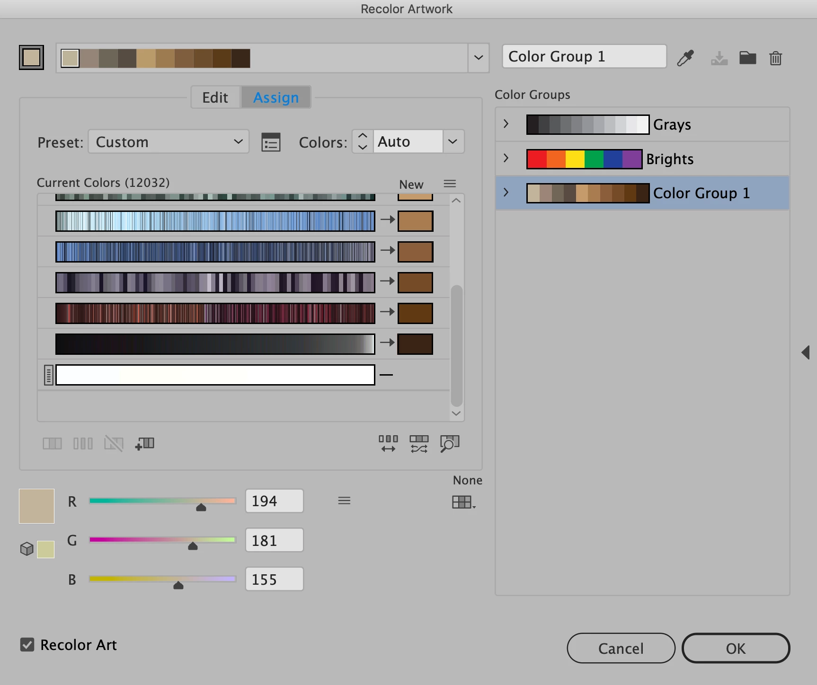Click Find colors in artwork magnifier icon

[x=450, y=444]
